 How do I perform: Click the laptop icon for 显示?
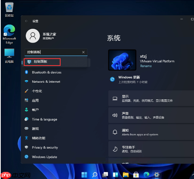(x=115, y=98)
